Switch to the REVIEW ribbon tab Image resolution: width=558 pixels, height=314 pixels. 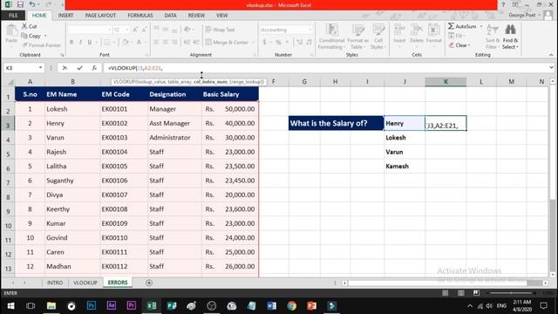(196, 16)
